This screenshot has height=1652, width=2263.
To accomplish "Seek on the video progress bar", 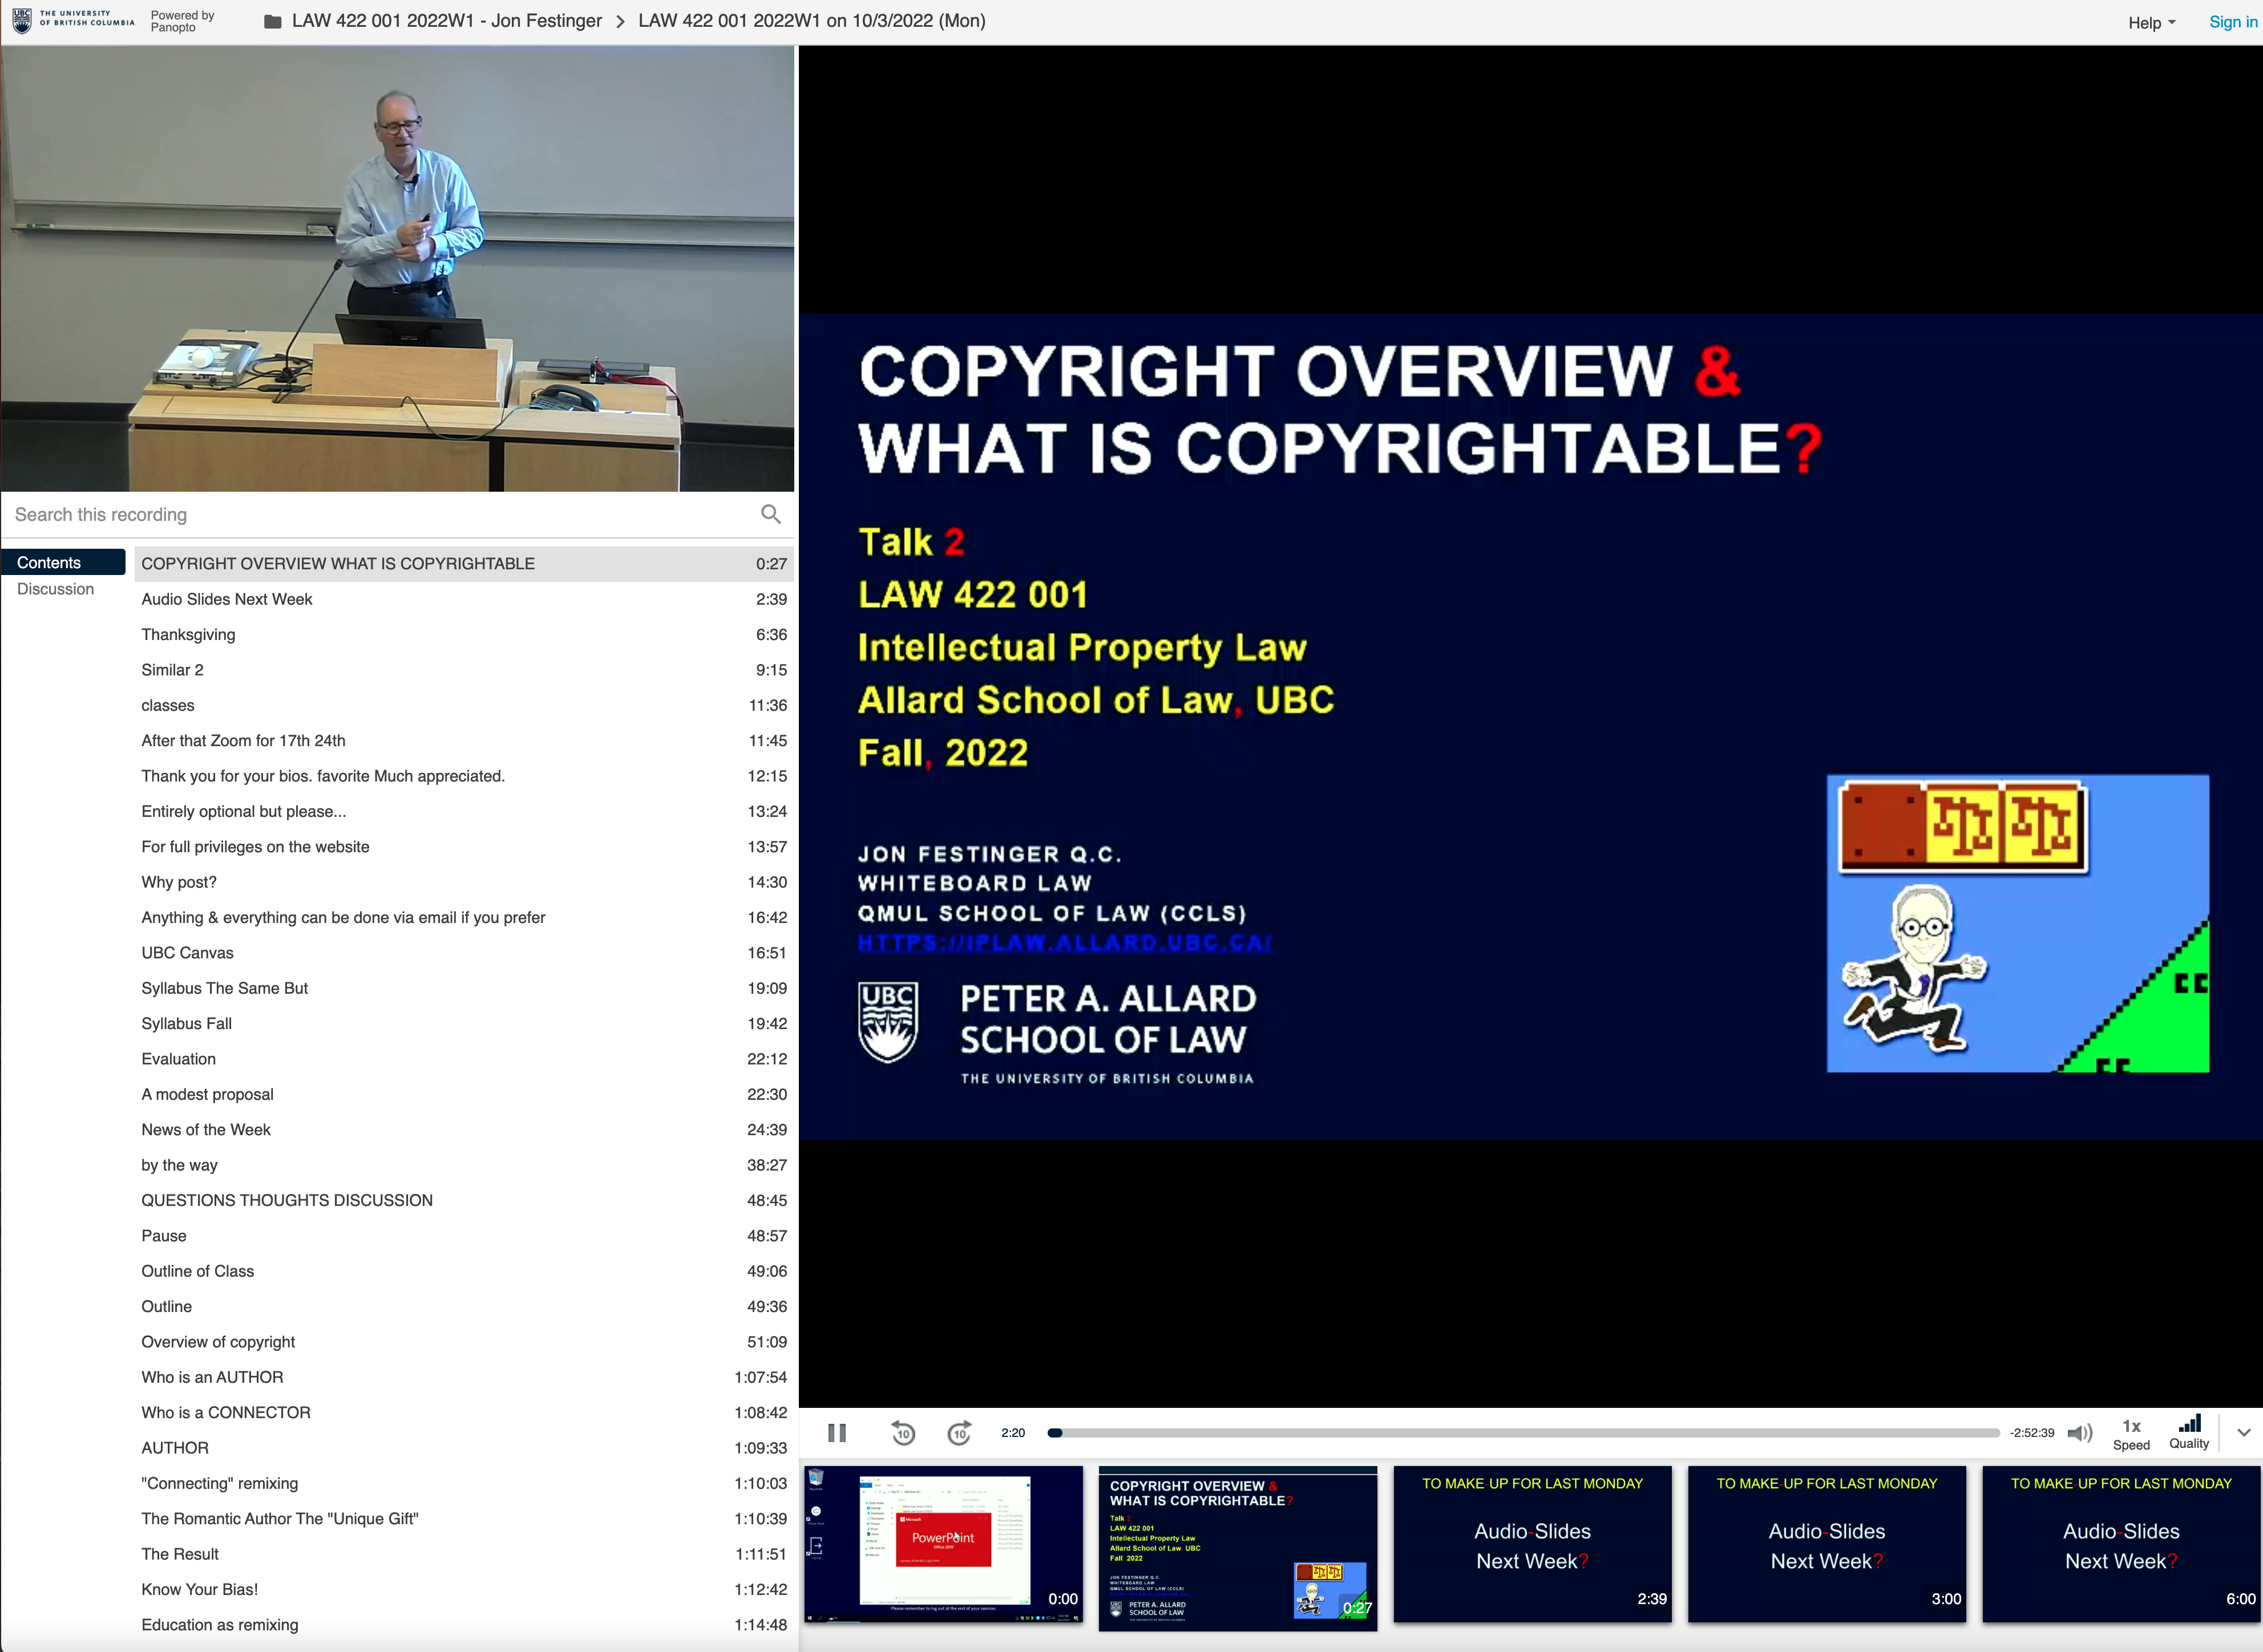I will point(1523,1433).
